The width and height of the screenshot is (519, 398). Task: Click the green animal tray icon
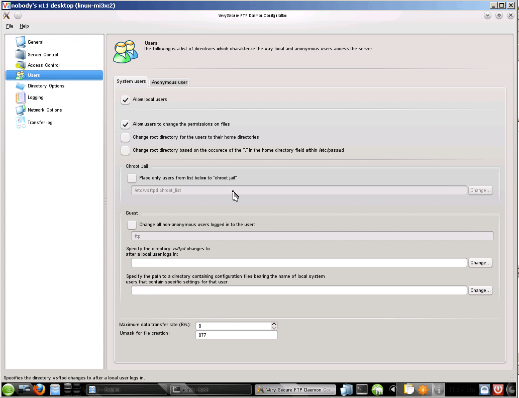click(377, 390)
